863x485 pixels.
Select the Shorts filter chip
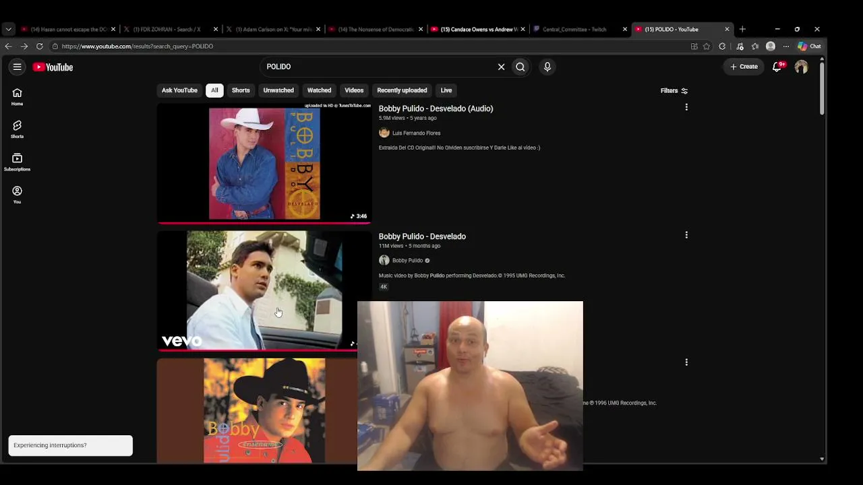(x=241, y=90)
